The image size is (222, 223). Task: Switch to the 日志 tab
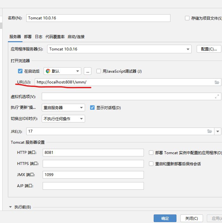(39, 37)
